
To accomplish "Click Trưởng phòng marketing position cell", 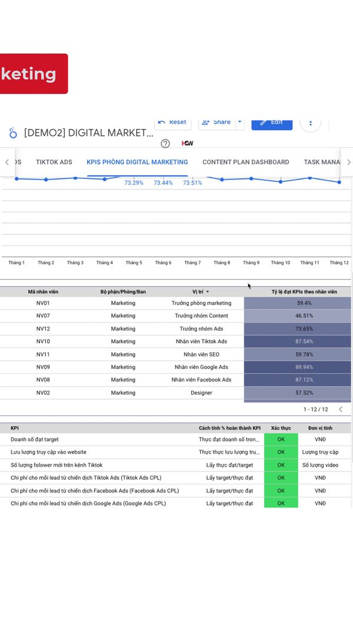I will (201, 303).
